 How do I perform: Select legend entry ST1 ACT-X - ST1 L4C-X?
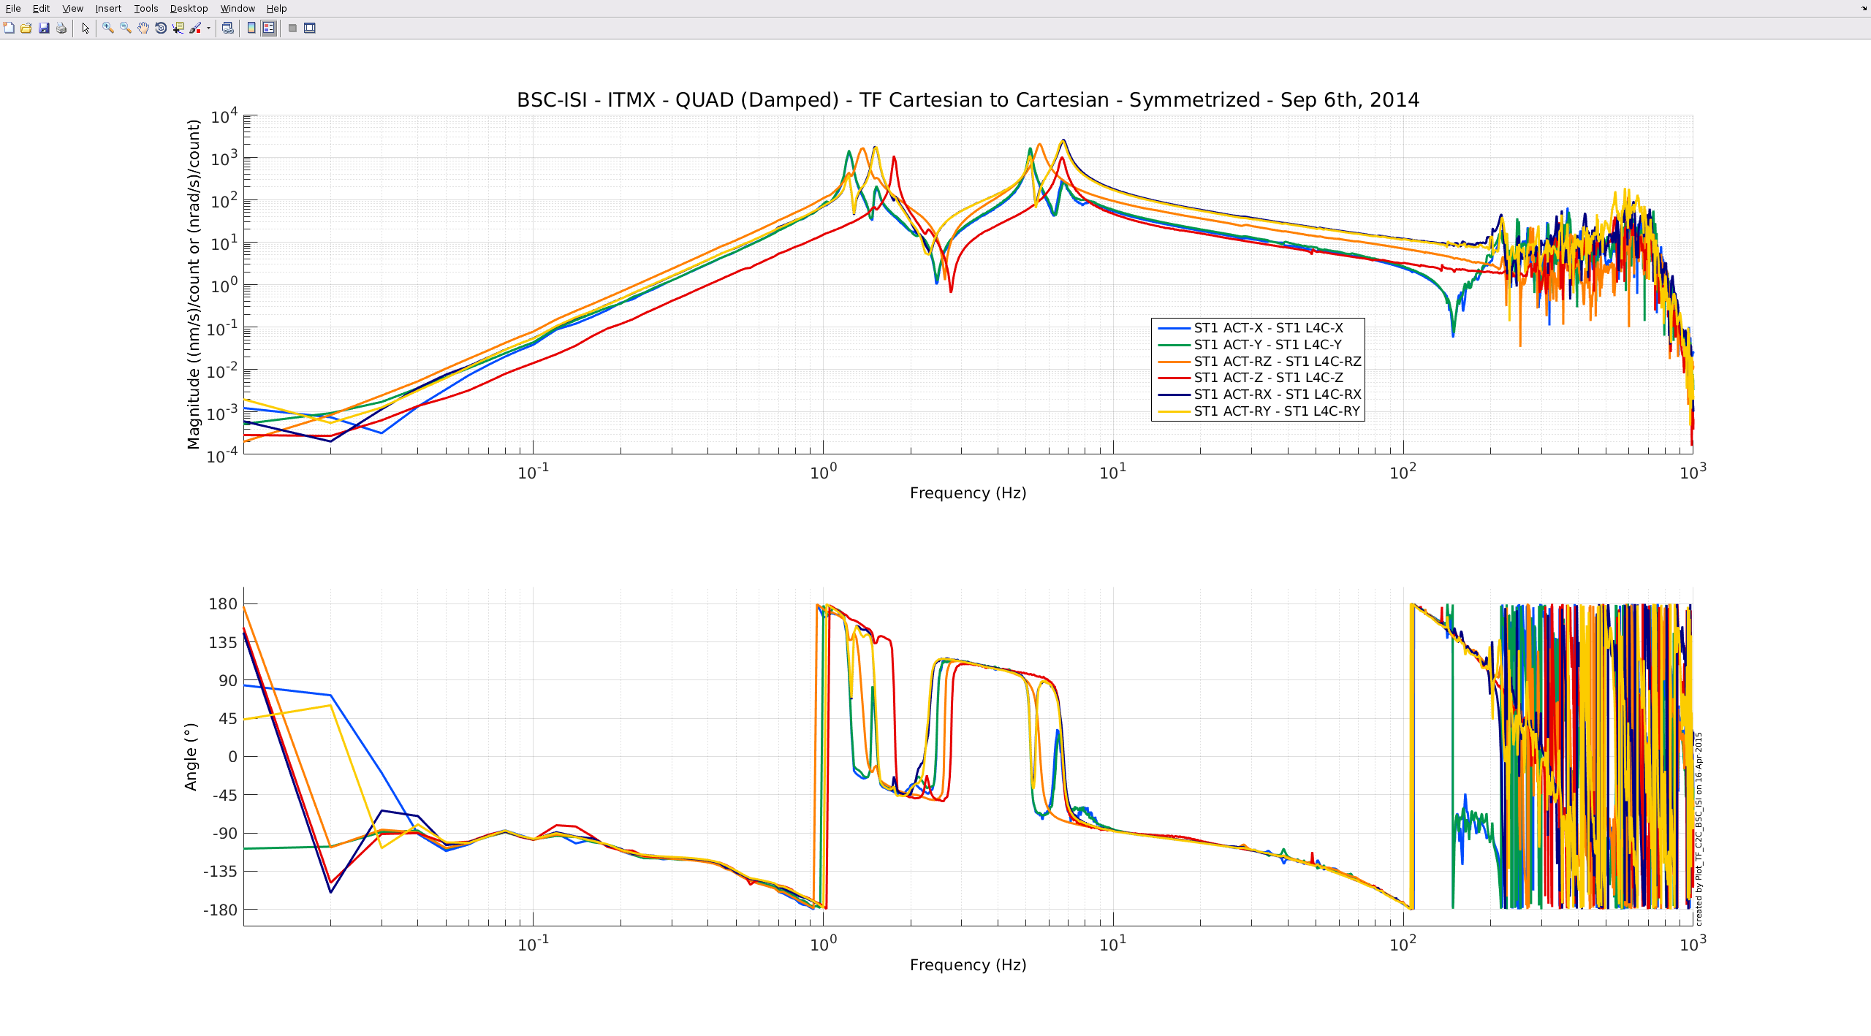tap(1268, 327)
